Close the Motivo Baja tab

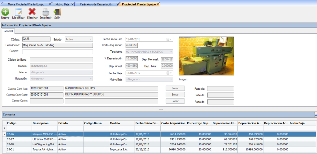click(72, 4)
